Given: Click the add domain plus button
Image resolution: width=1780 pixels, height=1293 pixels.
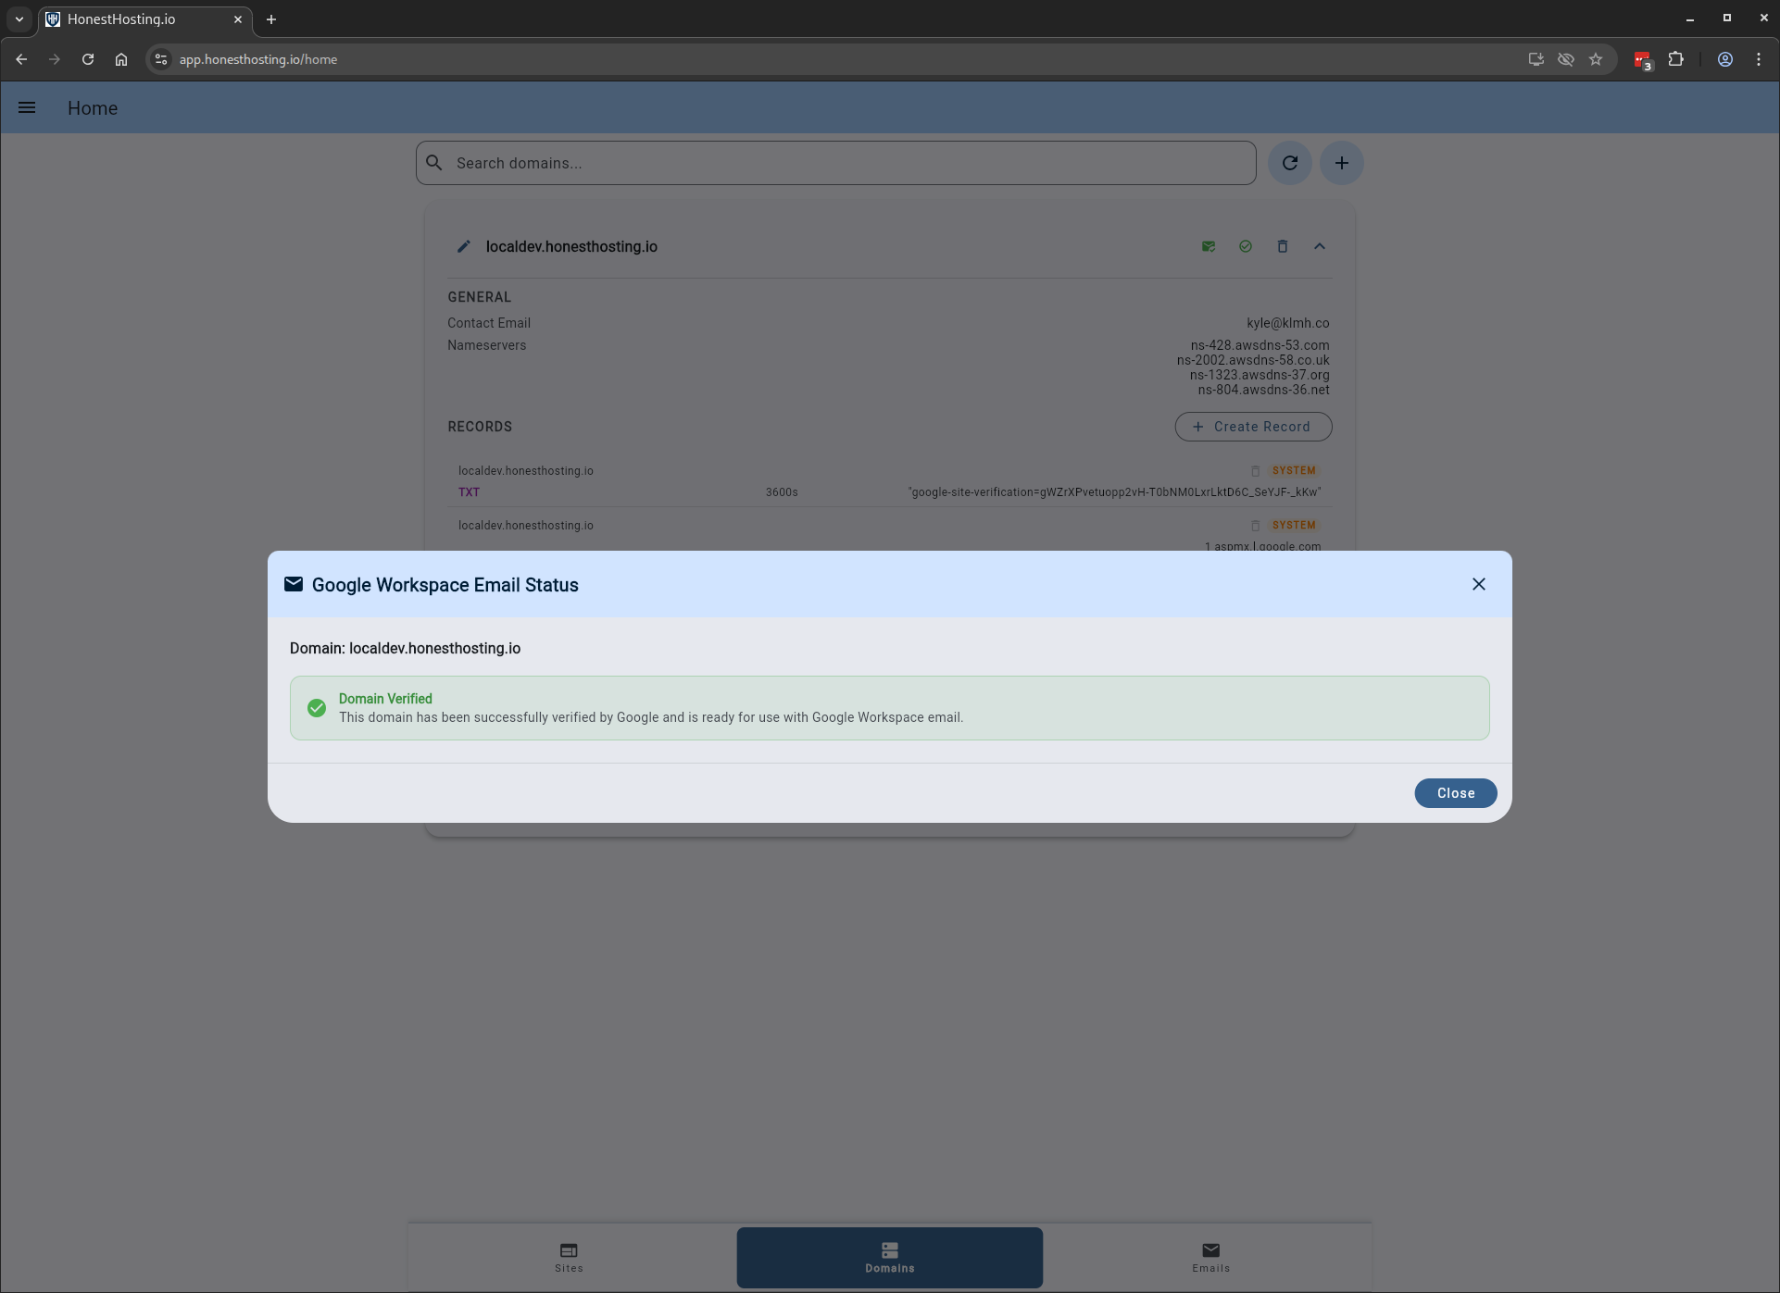Looking at the screenshot, I should [x=1341, y=163].
